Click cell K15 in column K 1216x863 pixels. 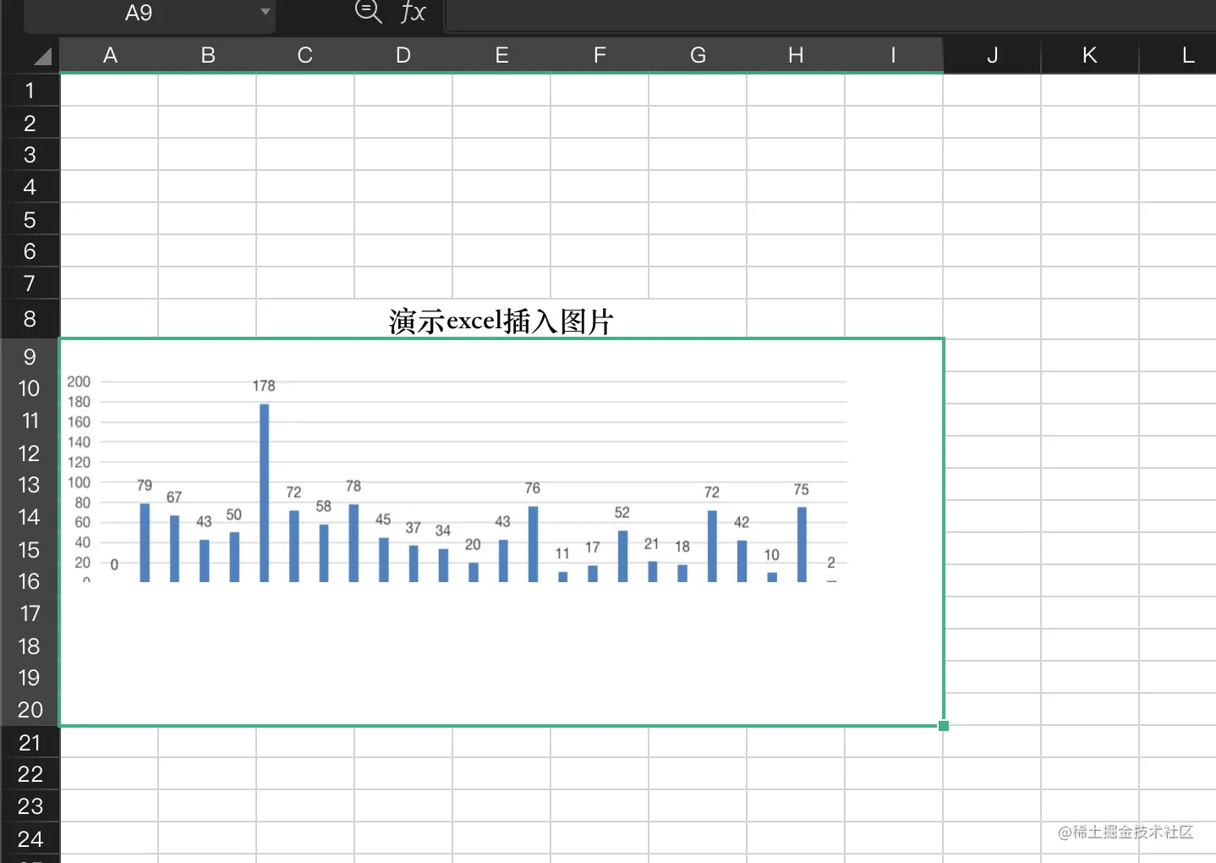coord(1089,549)
